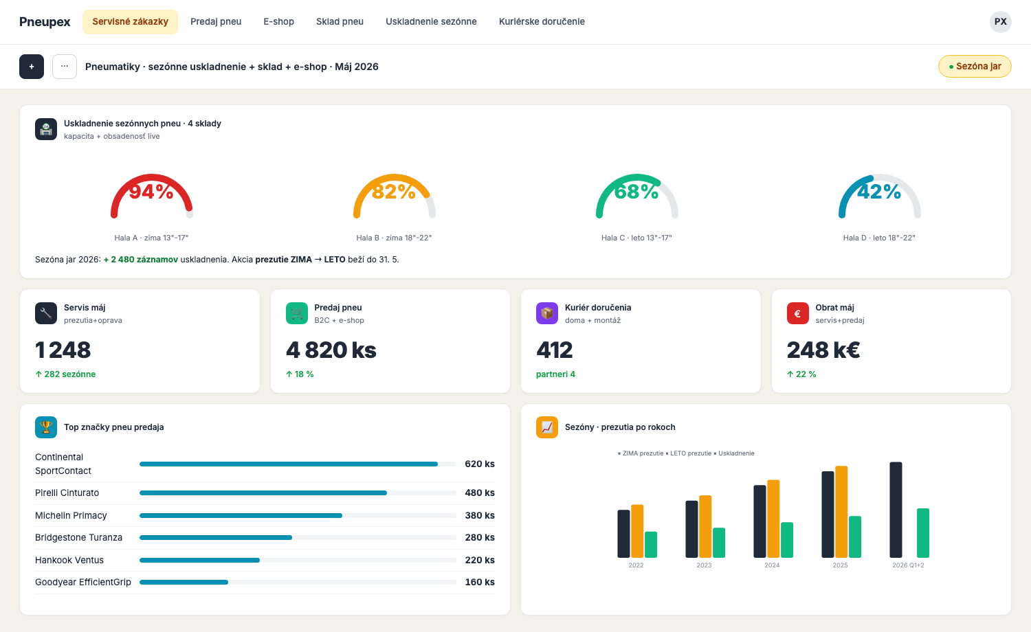The width and height of the screenshot is (1031, 632).
Task: Click the page title Pneumatiky Máj 2026
Action: [232, 67]
